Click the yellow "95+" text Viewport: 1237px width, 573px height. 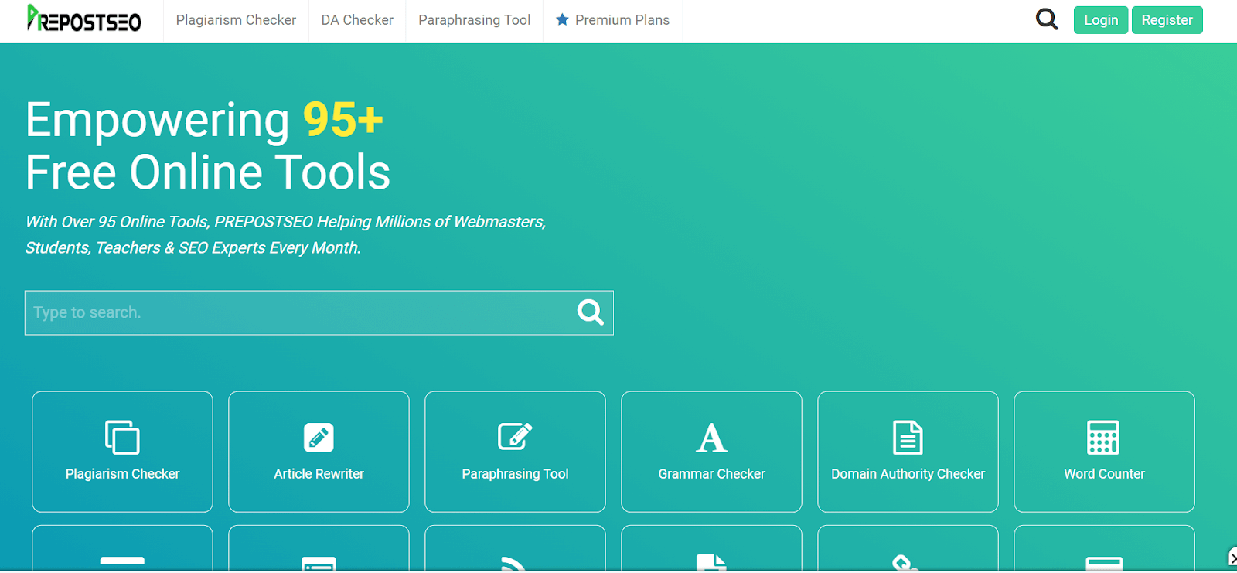(342, 120)
